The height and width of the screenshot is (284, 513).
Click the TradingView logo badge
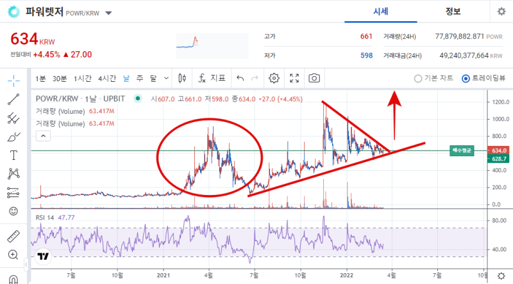pyautogui.click(x=43, y=256)
